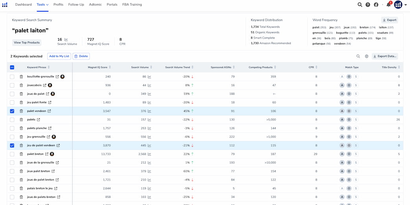This screenshot has height=205, width=410.
Task: Open the Adtomic menu item
Action: [96, 5]
